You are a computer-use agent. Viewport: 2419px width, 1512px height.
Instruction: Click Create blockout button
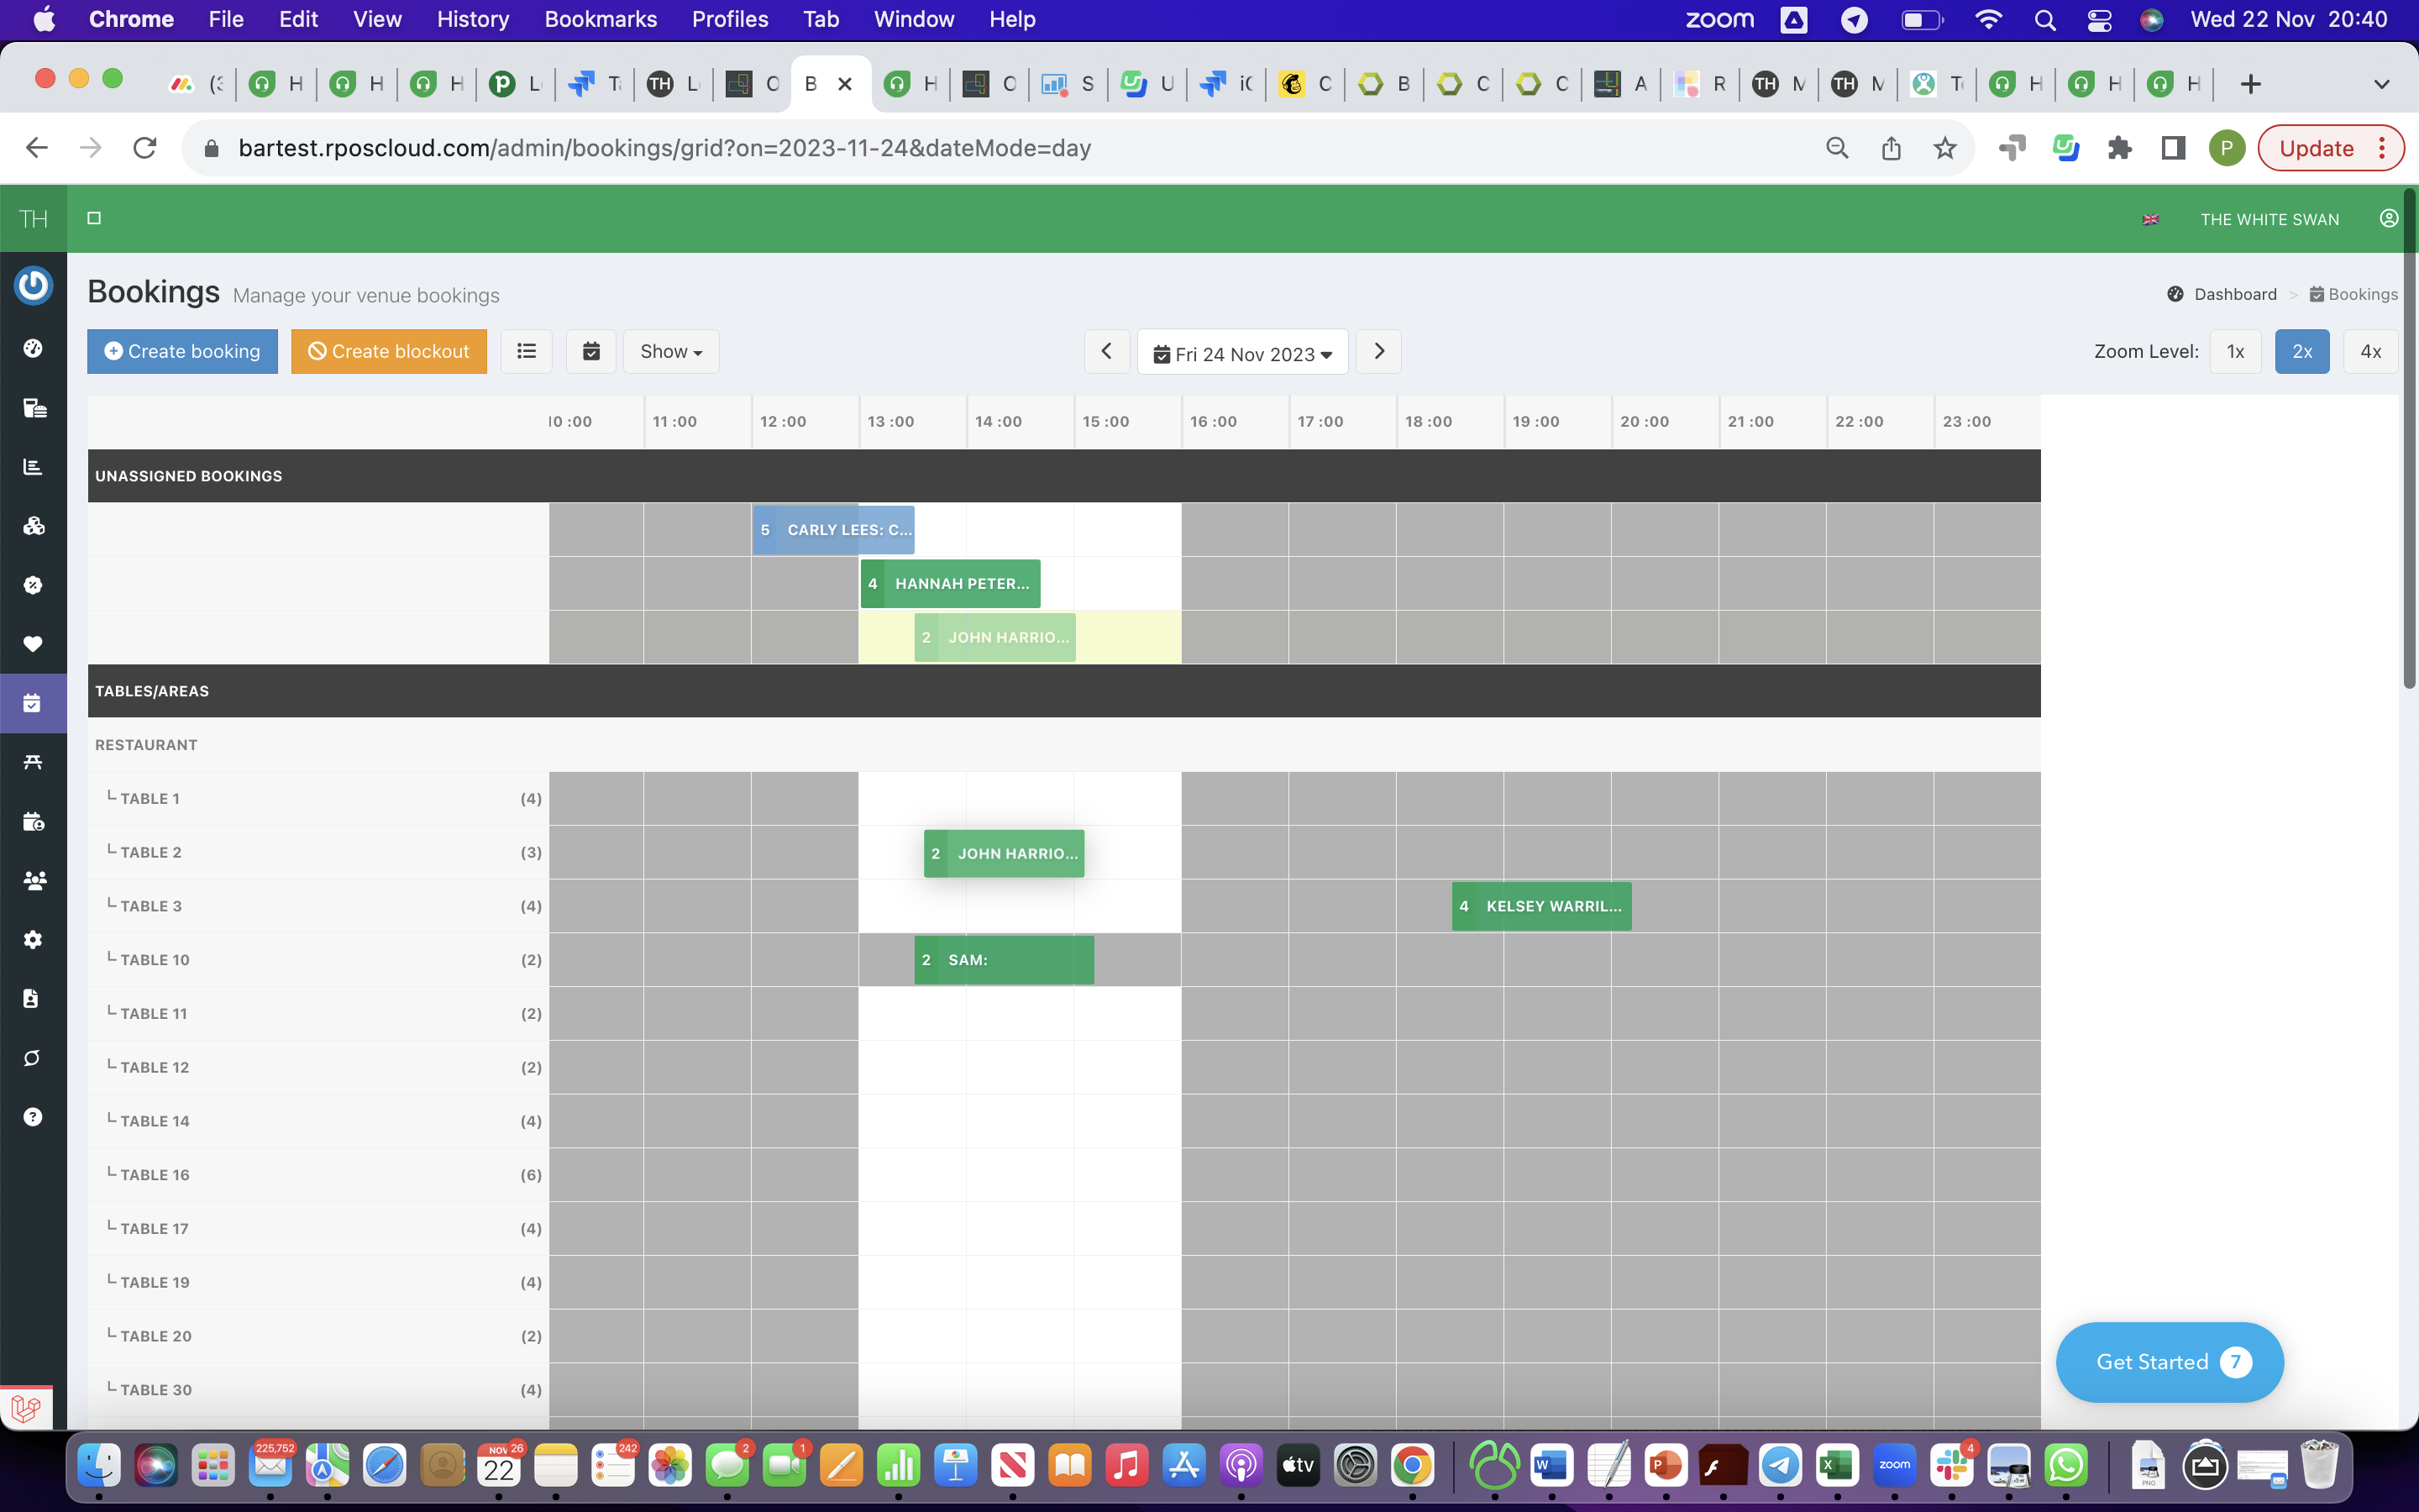(389, 351)
